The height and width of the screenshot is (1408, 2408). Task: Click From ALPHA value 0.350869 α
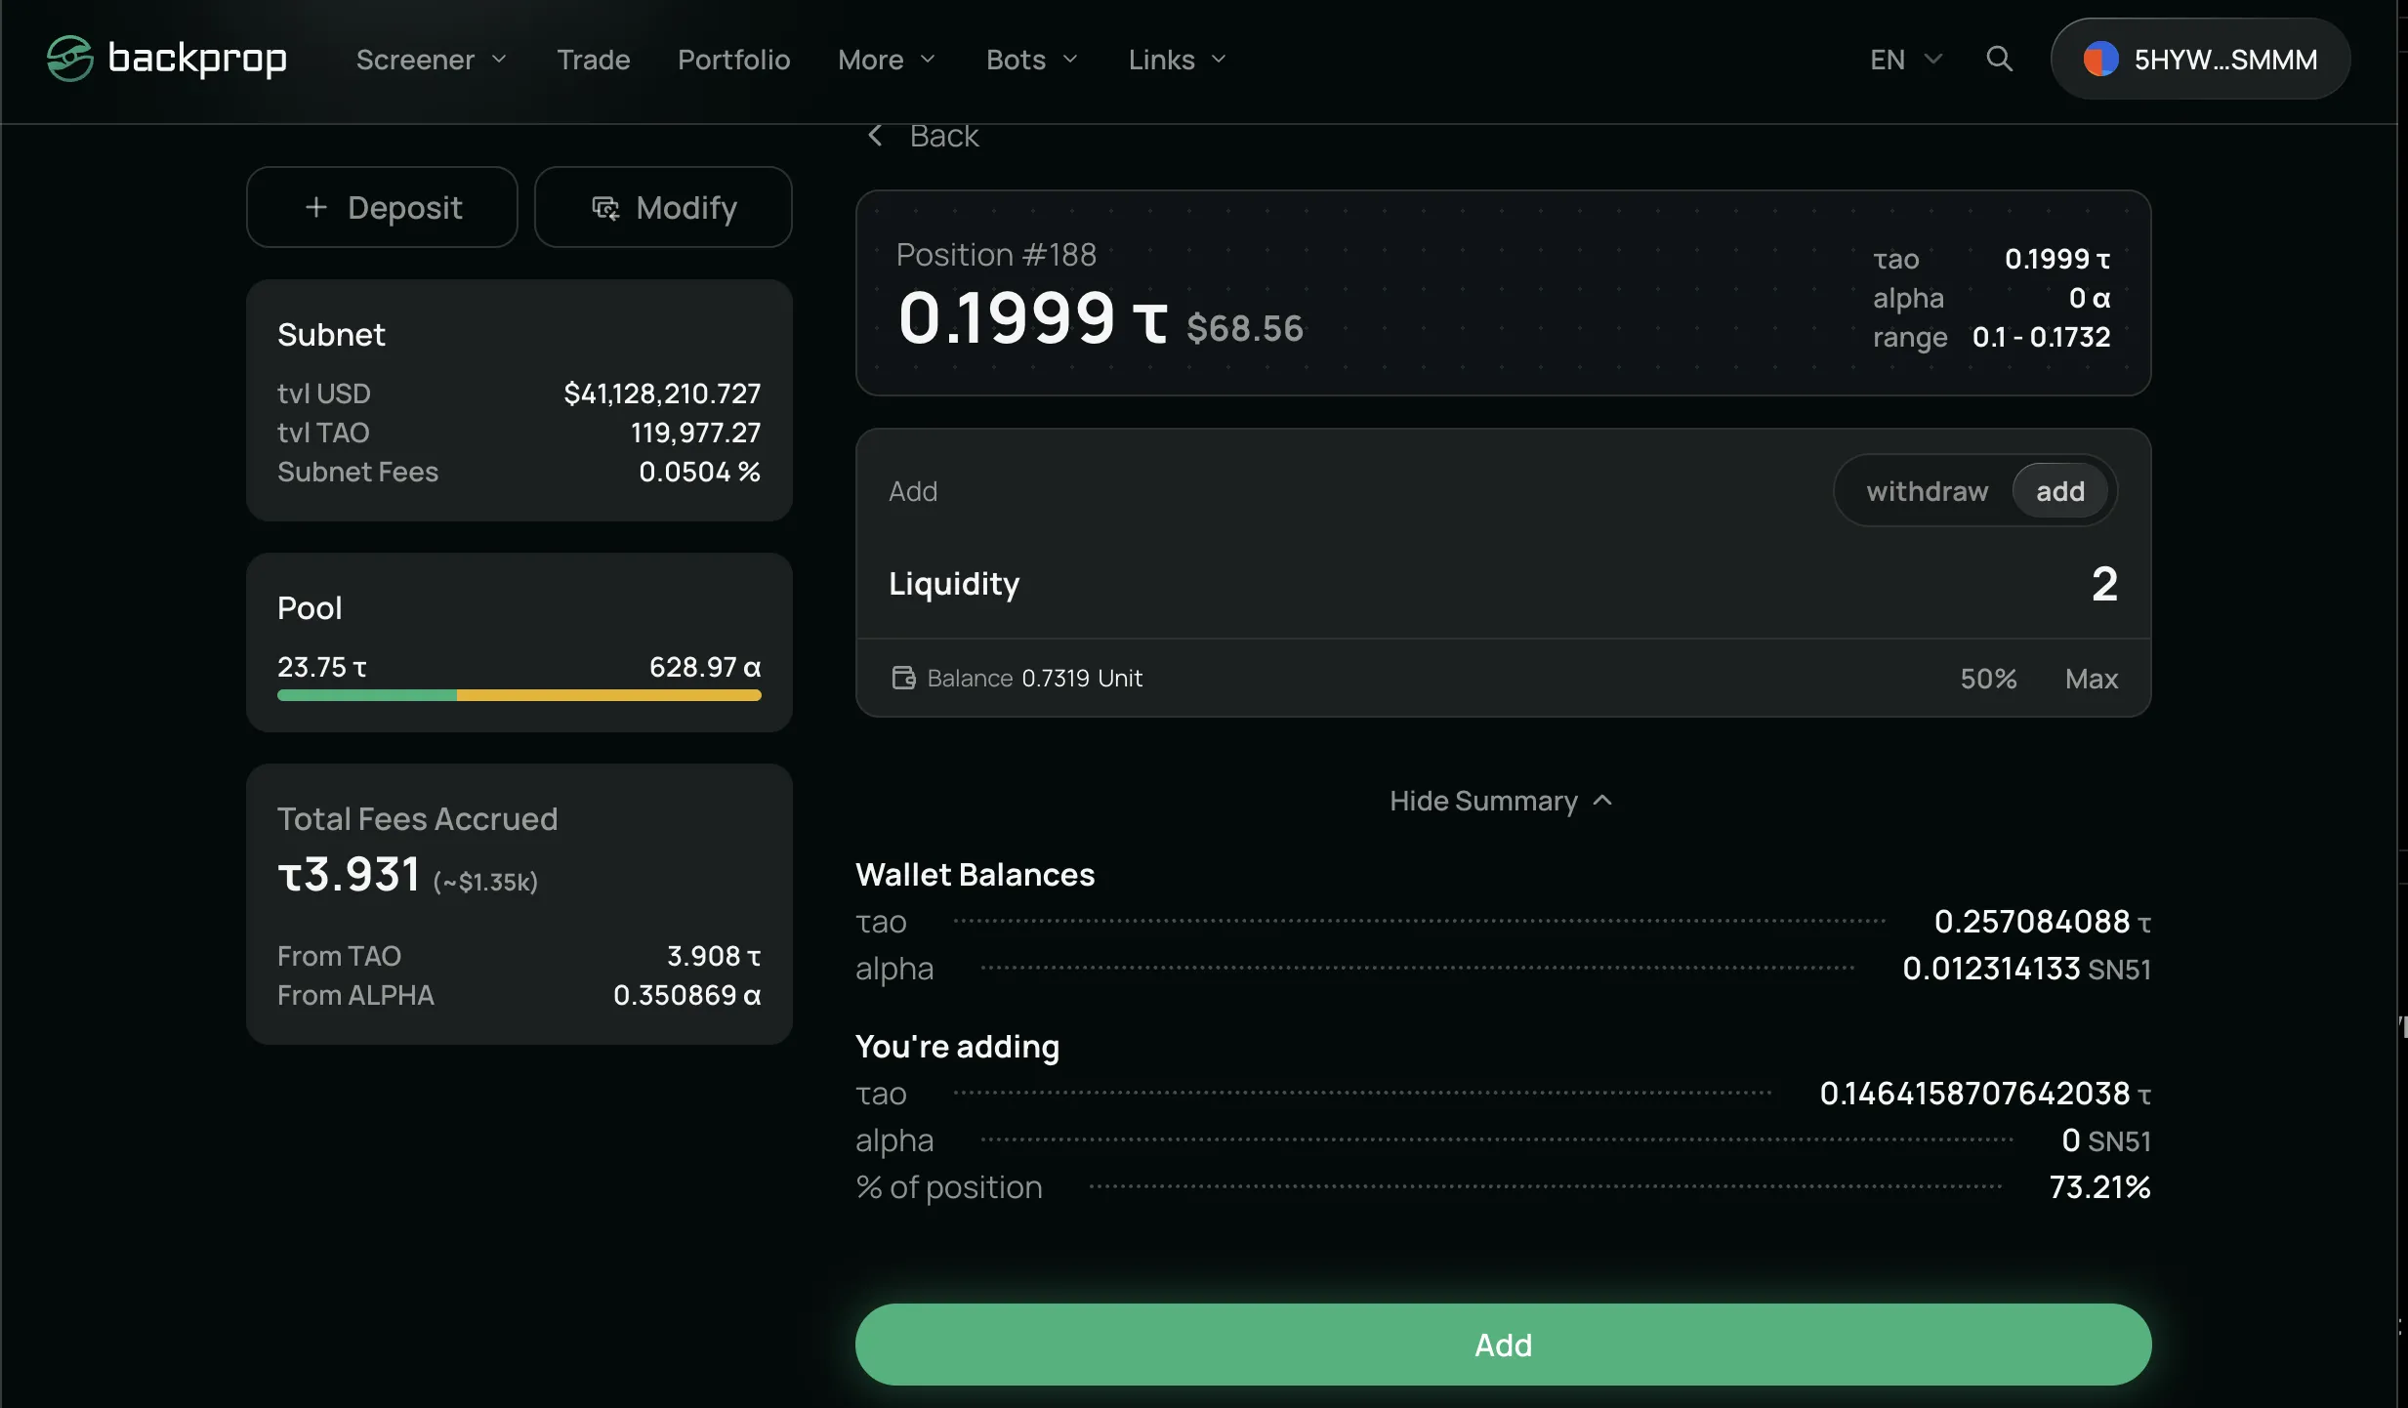[687, 995]
